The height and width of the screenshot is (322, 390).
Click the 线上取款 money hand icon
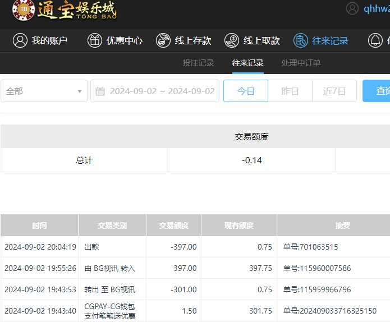(232, 40)
